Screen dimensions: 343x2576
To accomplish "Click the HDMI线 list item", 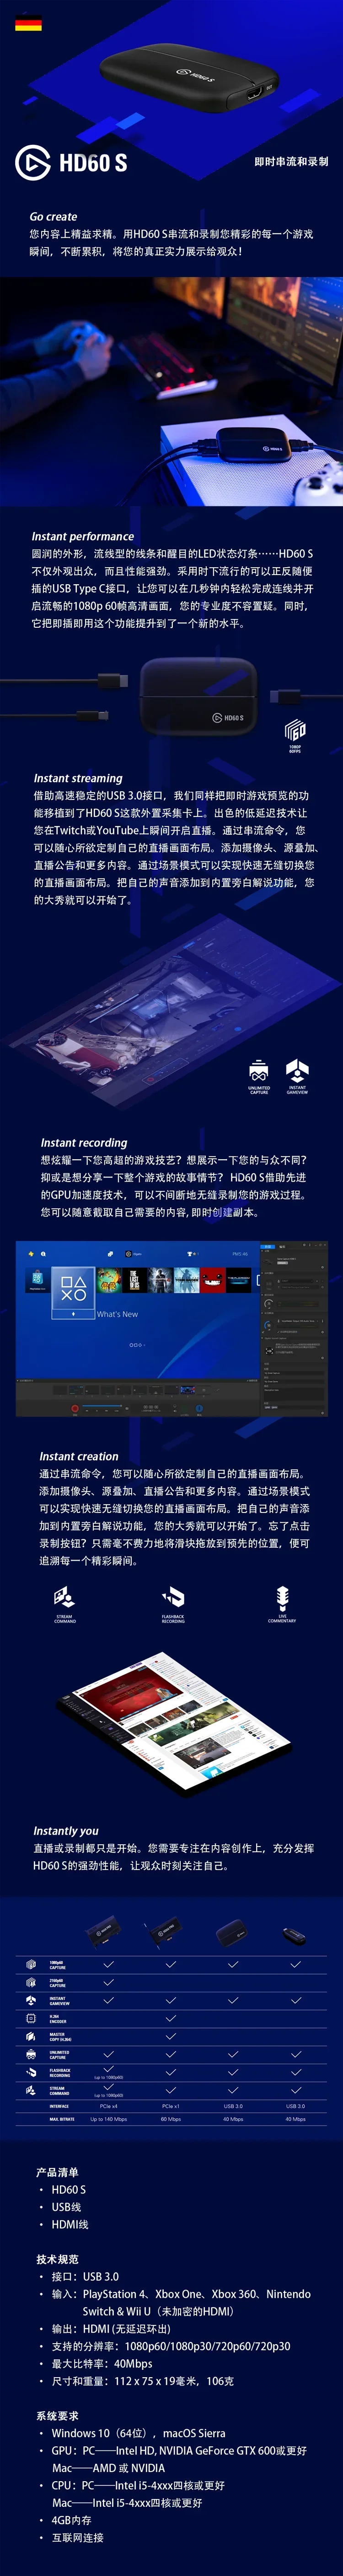I will coord(70,2224).
